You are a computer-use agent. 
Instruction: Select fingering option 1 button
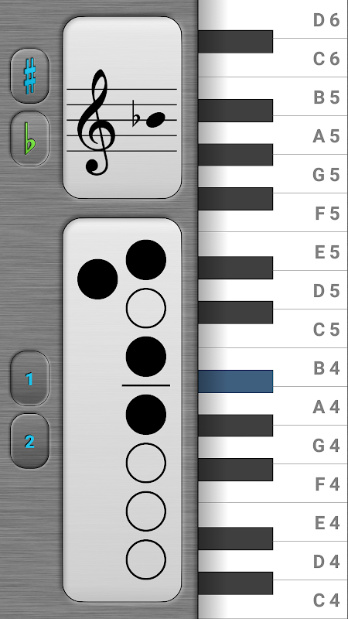coord(29,378)
